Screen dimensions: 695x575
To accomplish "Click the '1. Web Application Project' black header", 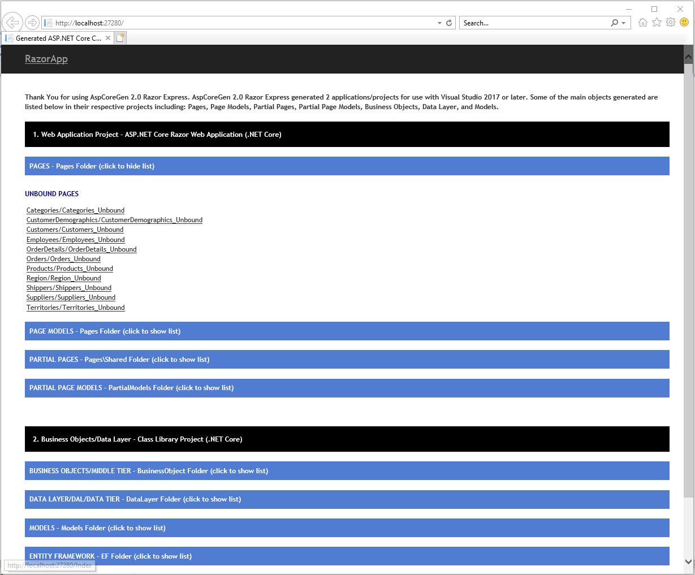I will coord(347,135).
